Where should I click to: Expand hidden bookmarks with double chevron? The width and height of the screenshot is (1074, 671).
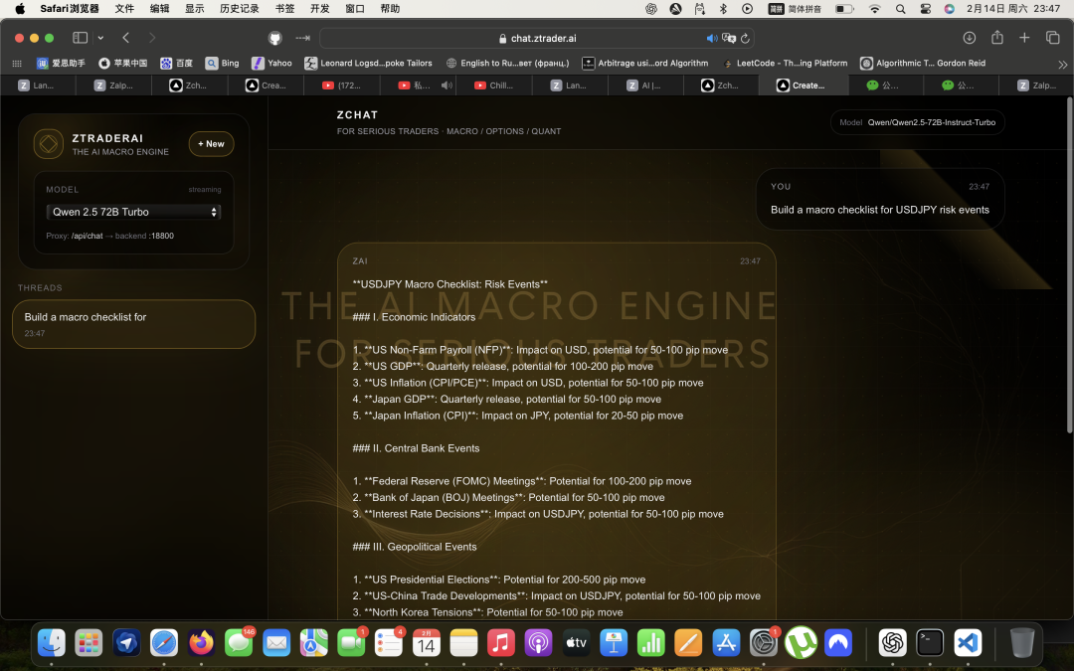tap(1062, 65)
